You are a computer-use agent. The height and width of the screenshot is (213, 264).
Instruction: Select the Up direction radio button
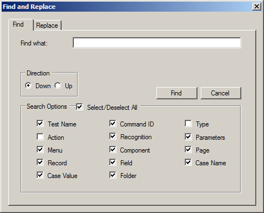[58, 85]
